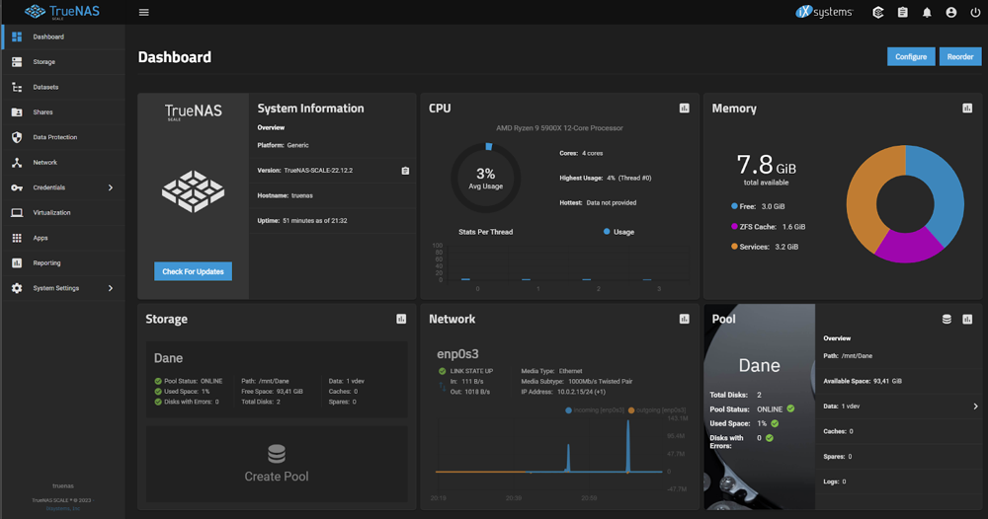Screen dimensions: 988x519
Task: Expand the Pool Data vdev row arrow
Action: [x=975, y=407]
